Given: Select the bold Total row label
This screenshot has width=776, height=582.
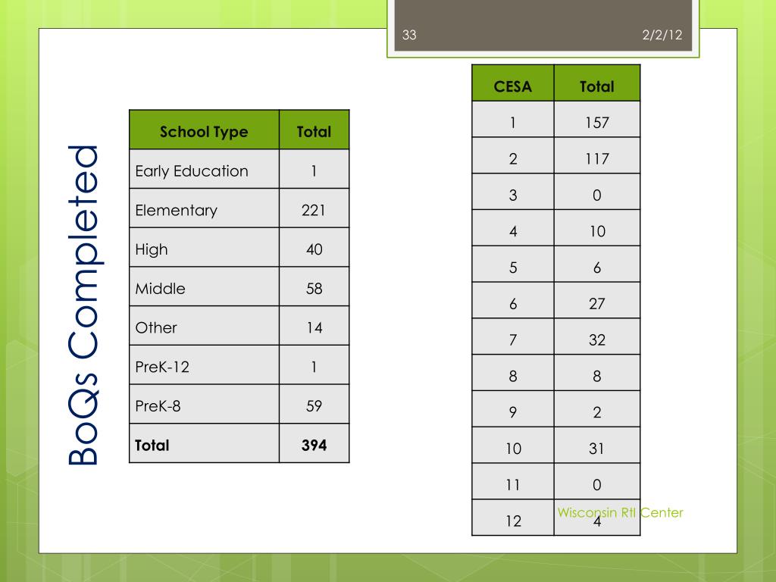Looking at the screenshot, I should point(152,446).
